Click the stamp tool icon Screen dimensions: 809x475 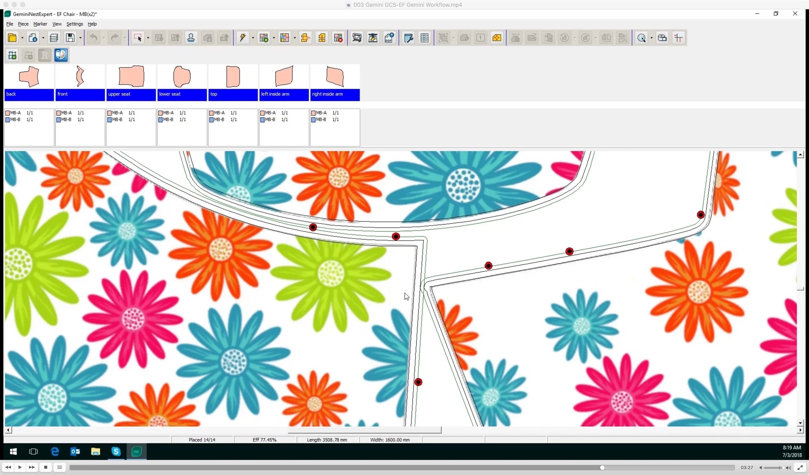tap(191, 38)
